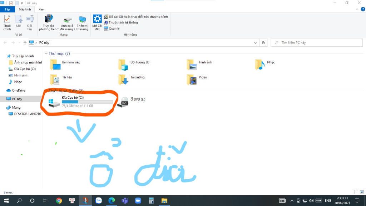Launch Google Chrome from taskbar
The image size is (366, 206).
click(59, 201)
